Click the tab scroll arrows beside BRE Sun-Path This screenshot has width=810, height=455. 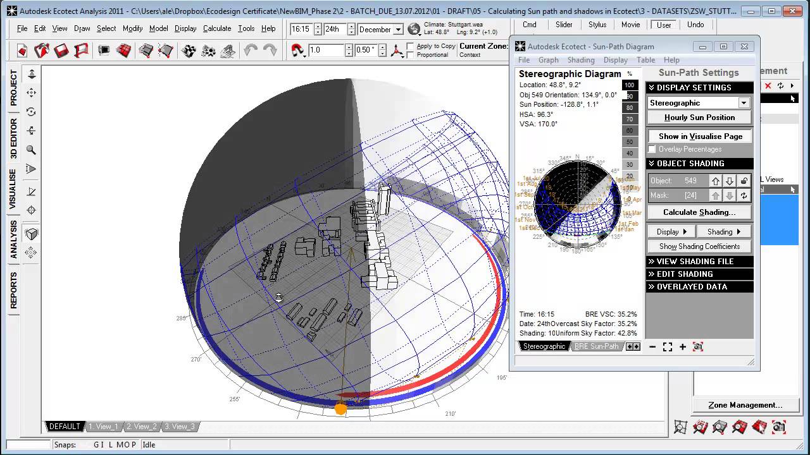[633, 346]
